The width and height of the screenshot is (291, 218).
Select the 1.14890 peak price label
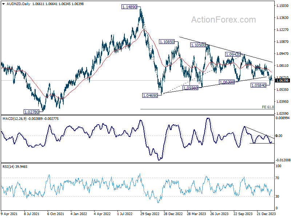pos(129,7)
